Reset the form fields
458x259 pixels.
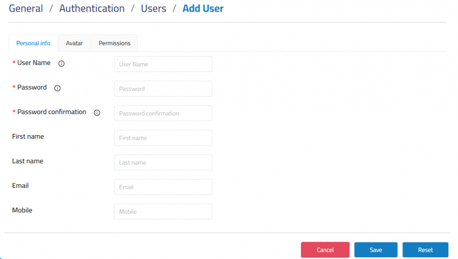pos(425,250)
